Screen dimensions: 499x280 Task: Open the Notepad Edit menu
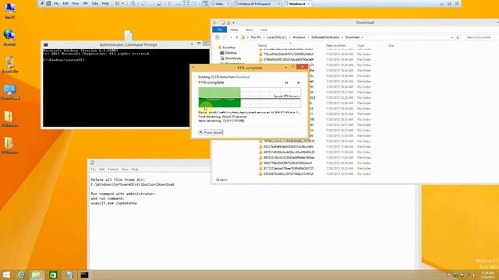pos(102,170)
